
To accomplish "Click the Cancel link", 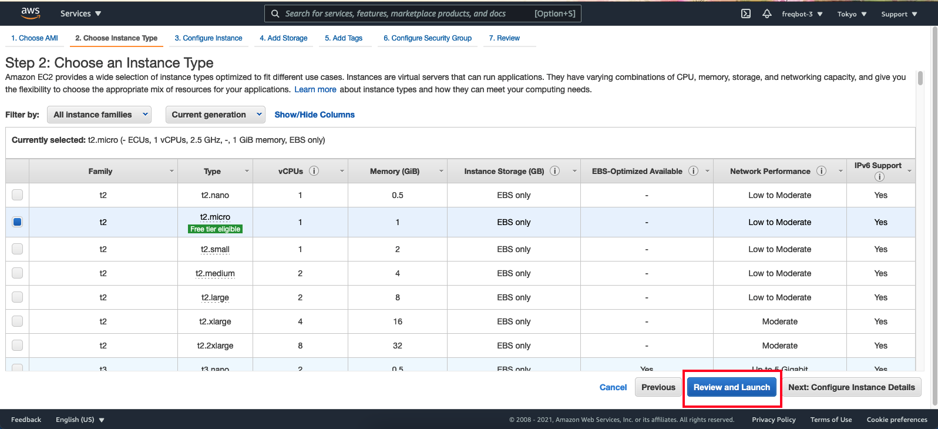I will [613, 387].
